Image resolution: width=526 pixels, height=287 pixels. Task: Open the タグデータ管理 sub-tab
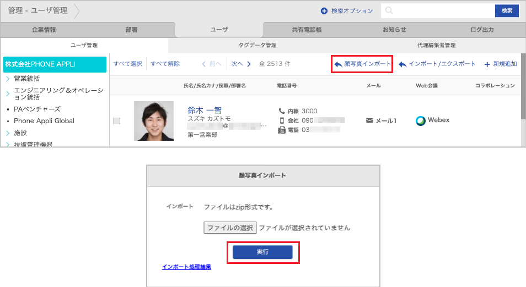pos(257,45)
